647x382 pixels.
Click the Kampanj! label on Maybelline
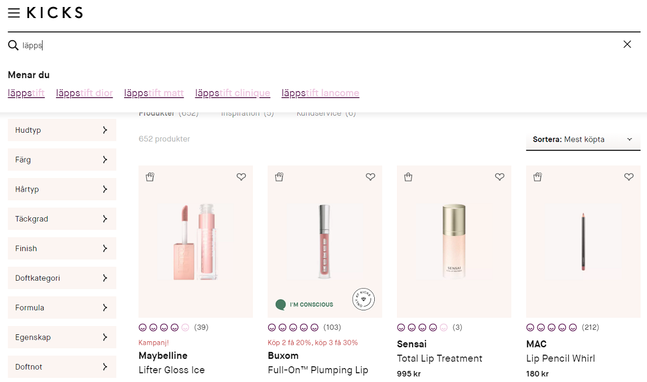(x=153, y=343)
